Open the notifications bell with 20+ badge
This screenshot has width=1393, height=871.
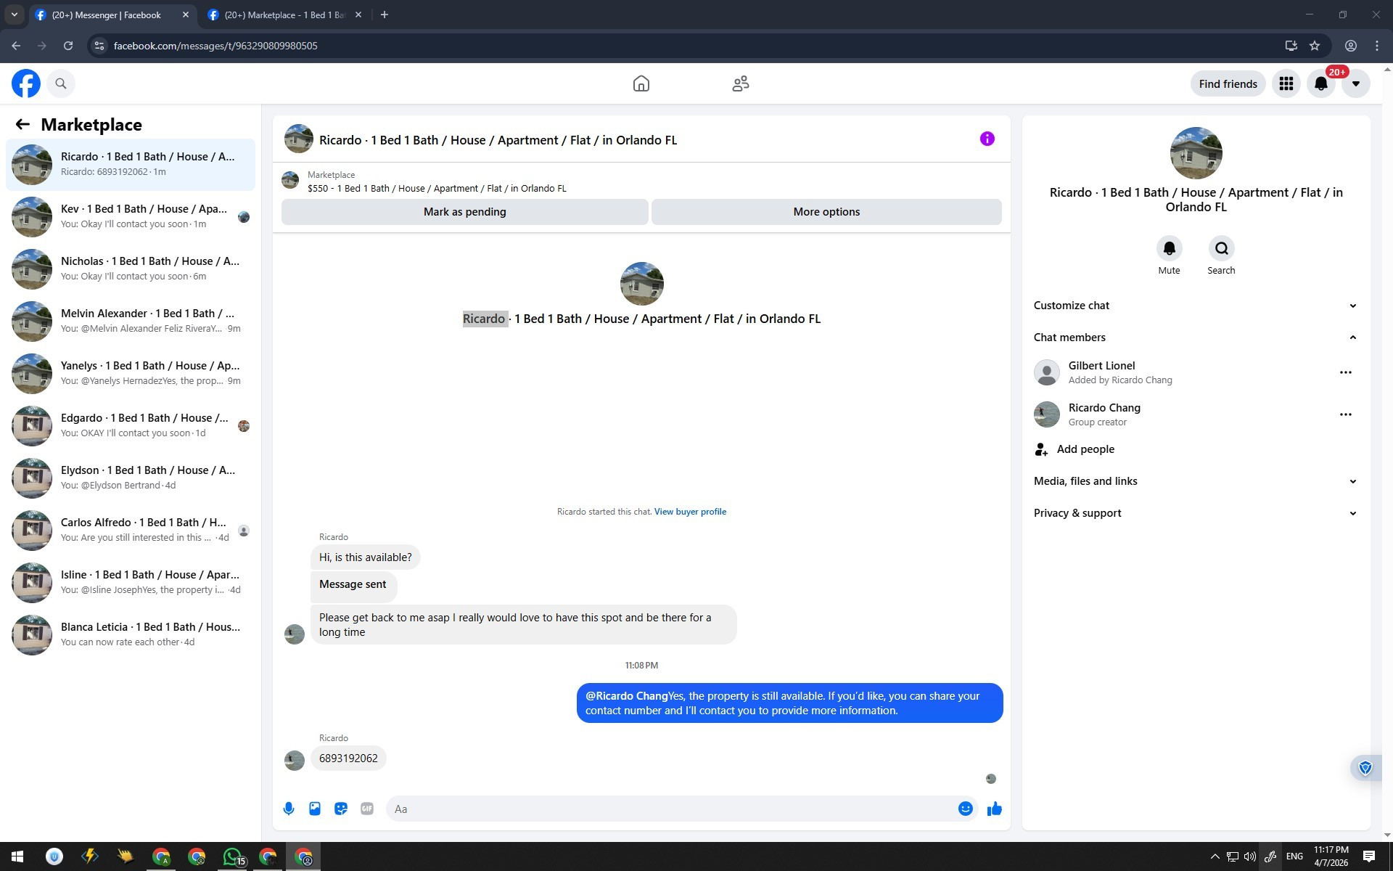(1321, 83)
